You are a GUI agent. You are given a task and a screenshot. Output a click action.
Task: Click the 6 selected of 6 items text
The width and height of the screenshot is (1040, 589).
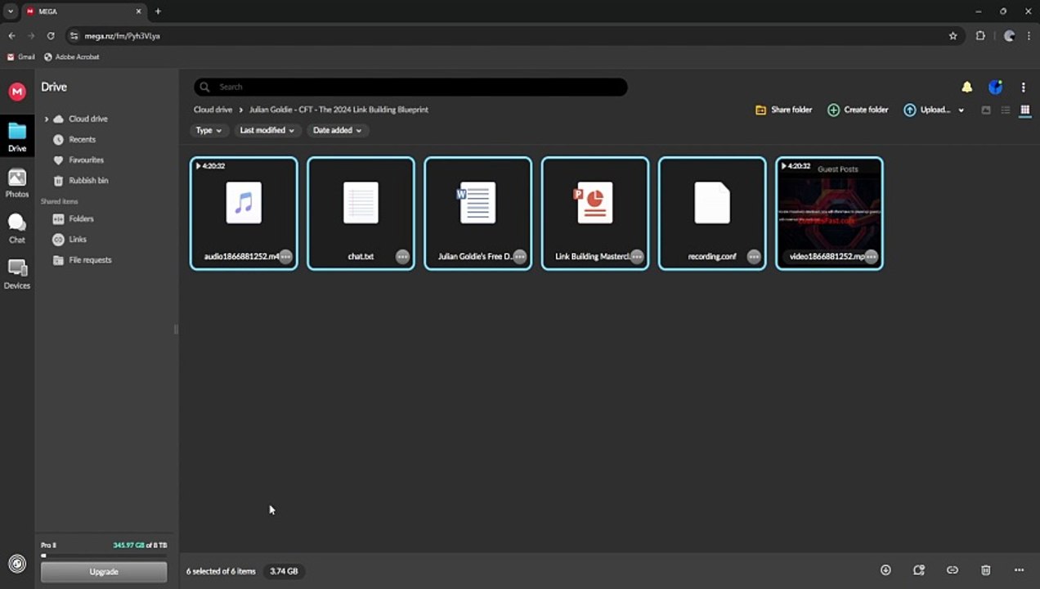[x=221, y=571]
